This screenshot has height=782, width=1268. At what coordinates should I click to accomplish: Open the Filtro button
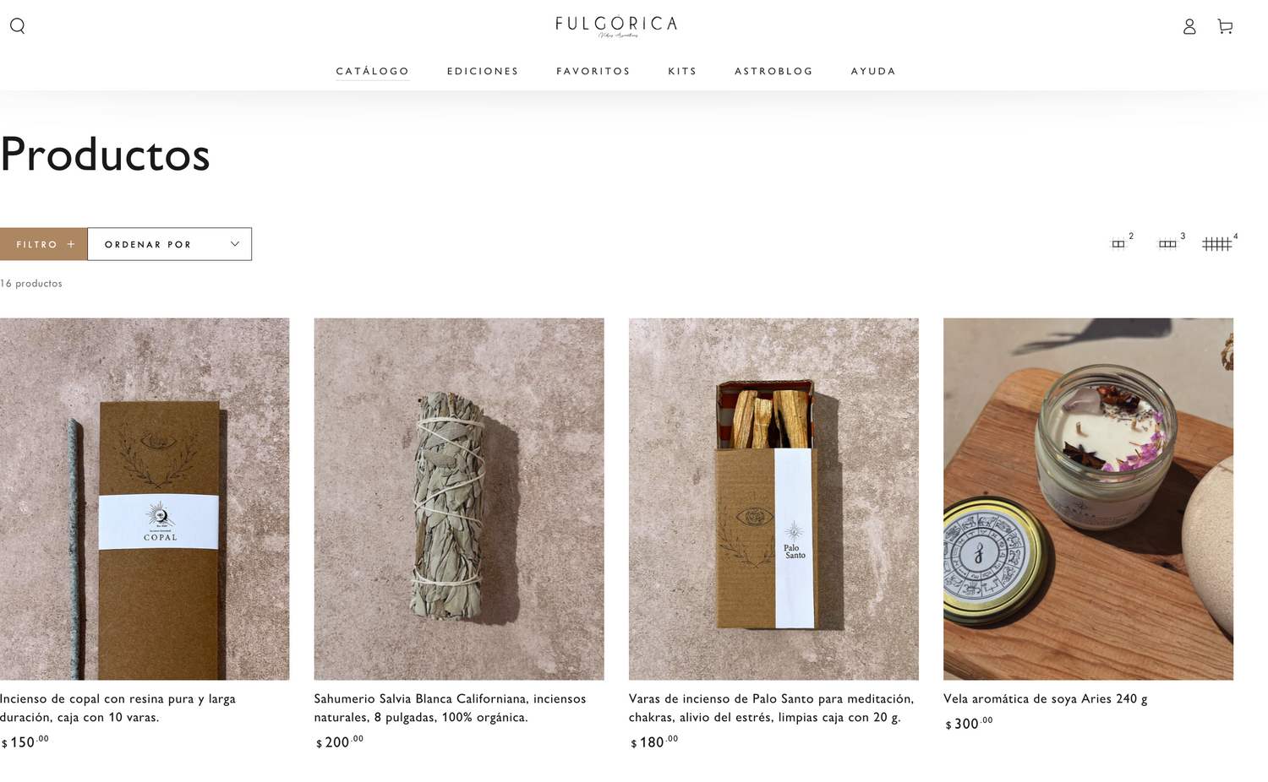43,244
